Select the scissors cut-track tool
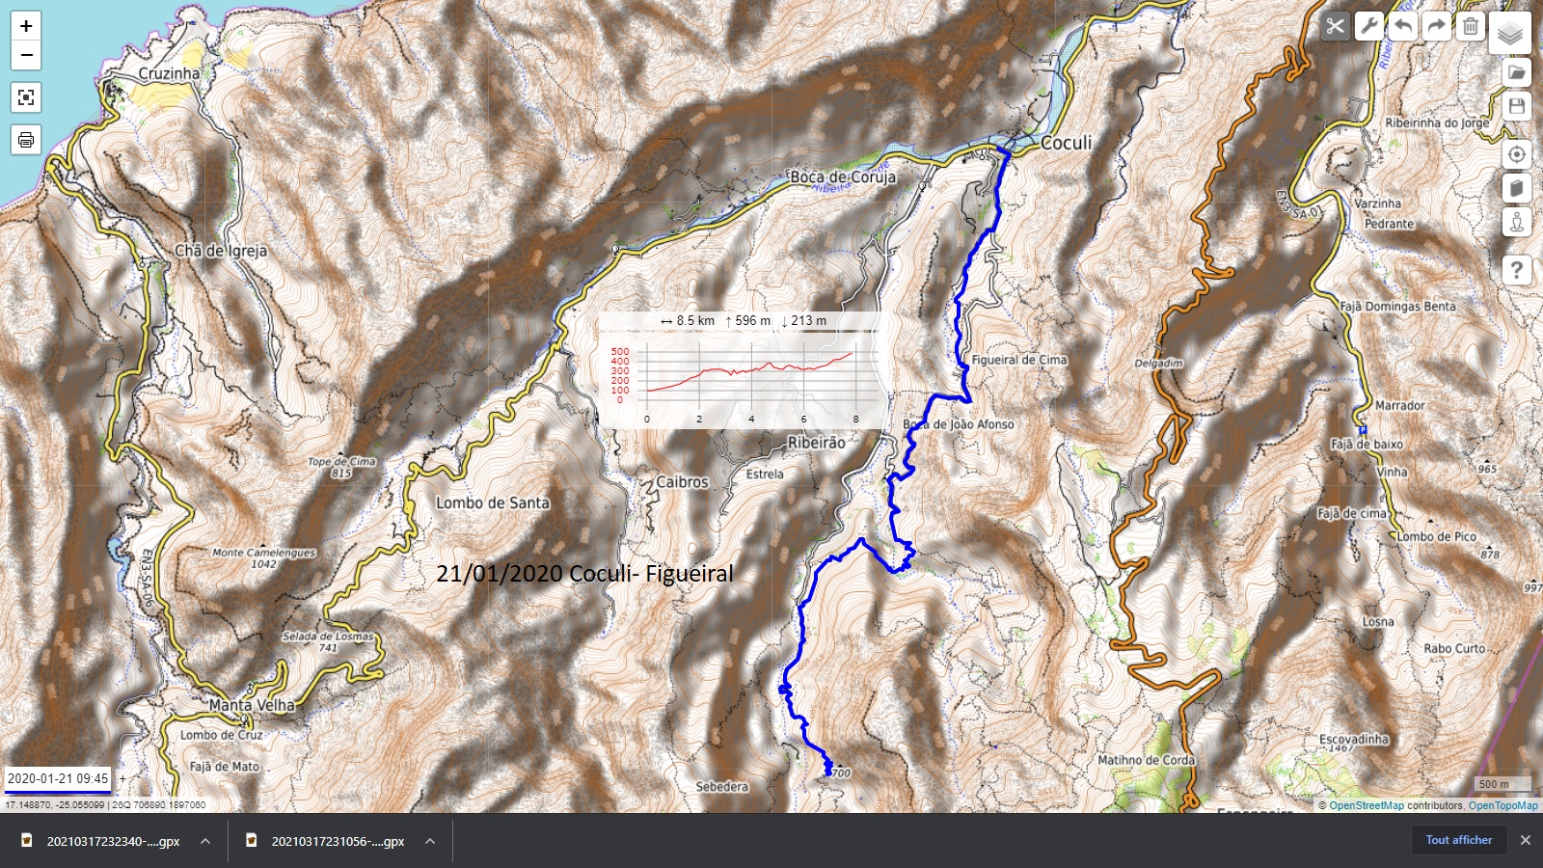Viewport: 1543px width, 868px height. point(1335,26)
